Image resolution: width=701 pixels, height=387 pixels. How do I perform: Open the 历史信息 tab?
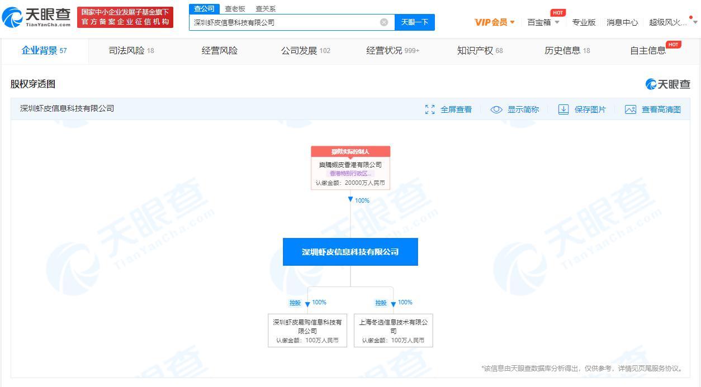coord(567,51)
